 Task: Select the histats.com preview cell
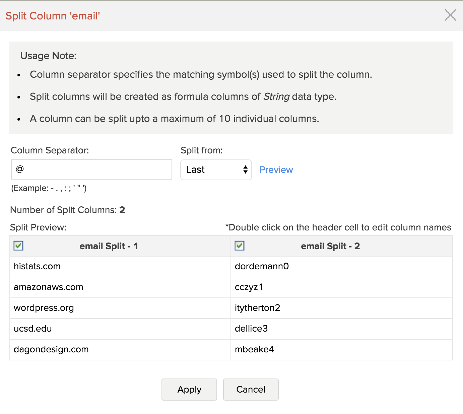(37, 267)
